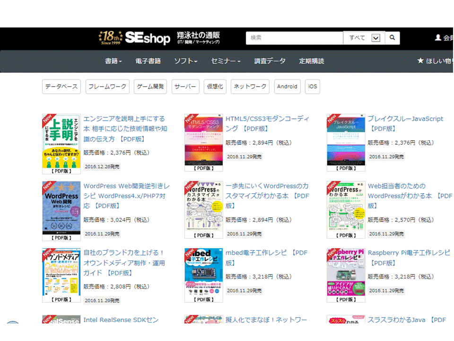Image resolution: width=454 pixels, height=341 pixels.
Task: Click into the 検索 search input field
Action: 295,38
